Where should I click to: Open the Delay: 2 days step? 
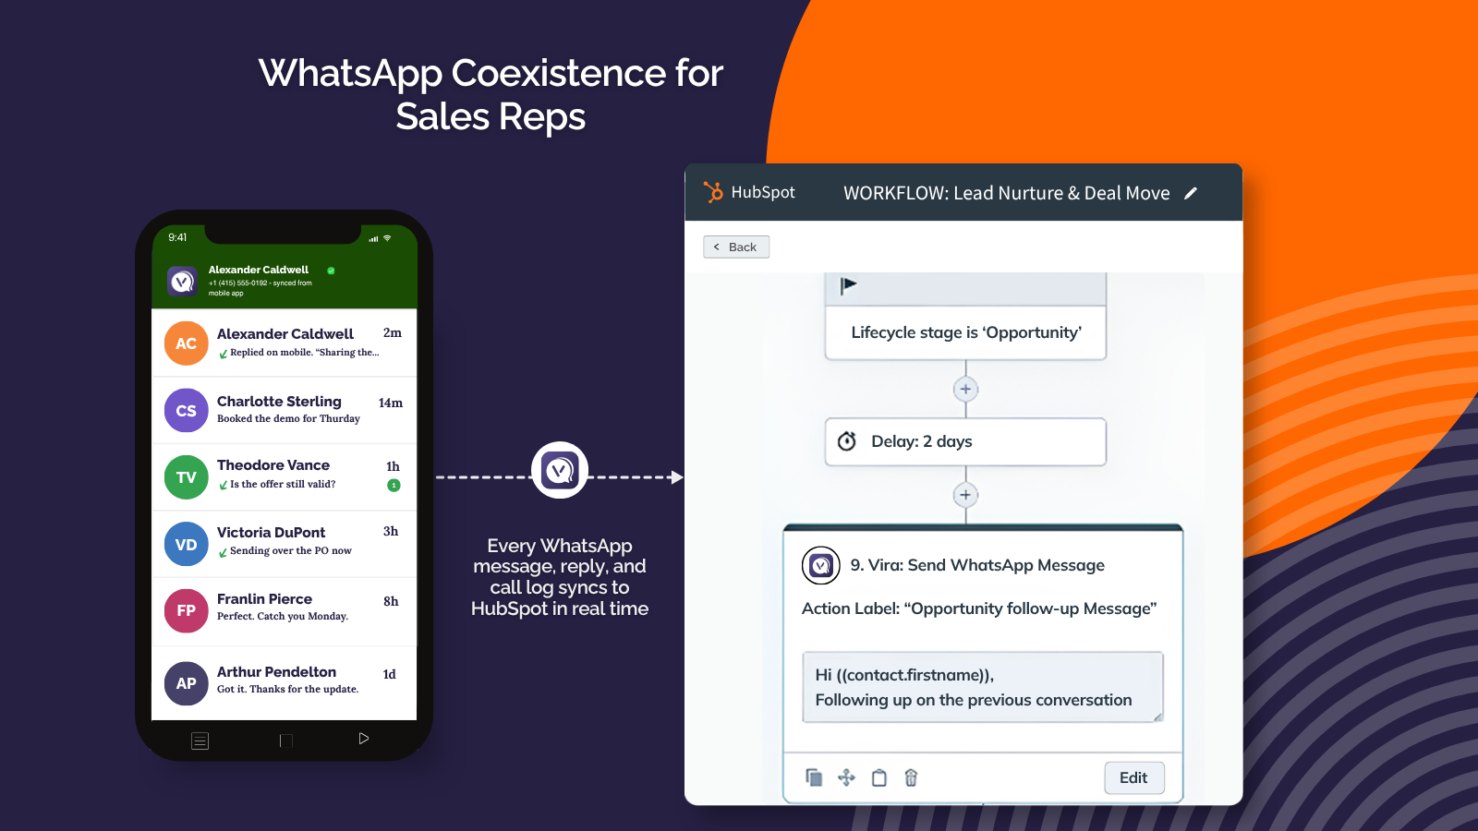(x=965, y=441)
